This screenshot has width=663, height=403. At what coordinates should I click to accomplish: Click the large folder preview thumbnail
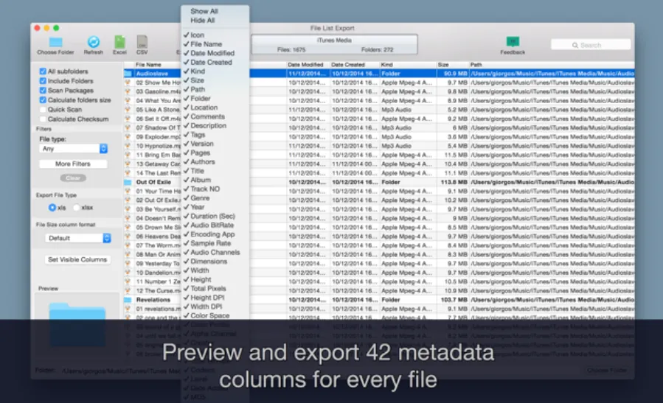coord(77,324)
